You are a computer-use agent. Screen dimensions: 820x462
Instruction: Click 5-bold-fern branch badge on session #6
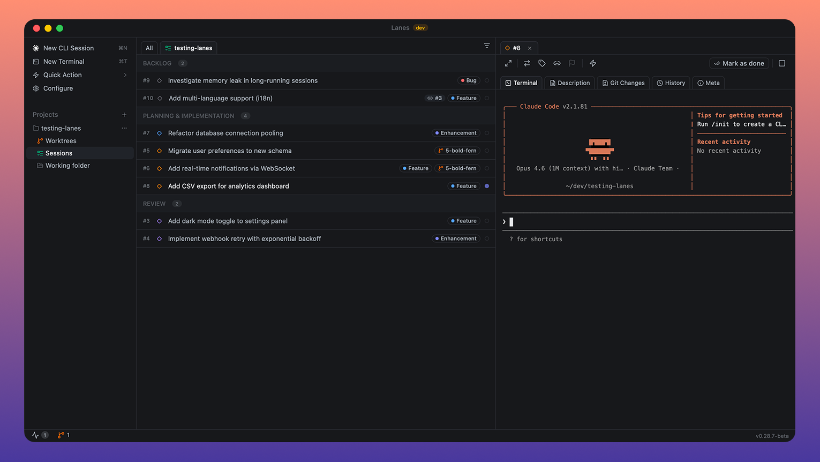tap(457, 168)
